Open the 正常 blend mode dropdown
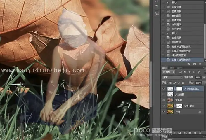Screen dimensions: 206x140 pyautogui.click(x=172, y=78)
